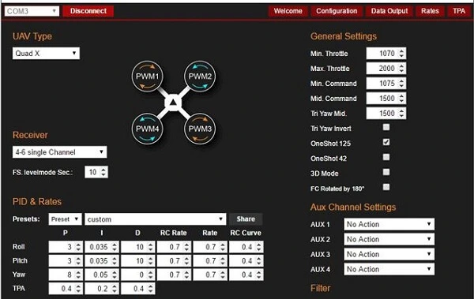Select the PWM1 motor icon

(x=147, y=77)
